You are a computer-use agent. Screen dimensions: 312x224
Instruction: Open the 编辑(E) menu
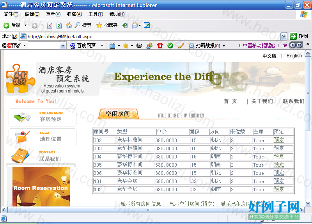(x=32, y=14)
